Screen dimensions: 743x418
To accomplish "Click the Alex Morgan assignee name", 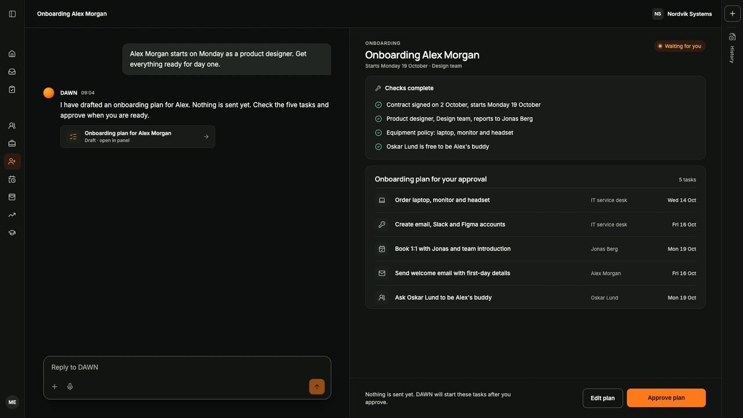I will pyautogui.click(x=606, y=273).
